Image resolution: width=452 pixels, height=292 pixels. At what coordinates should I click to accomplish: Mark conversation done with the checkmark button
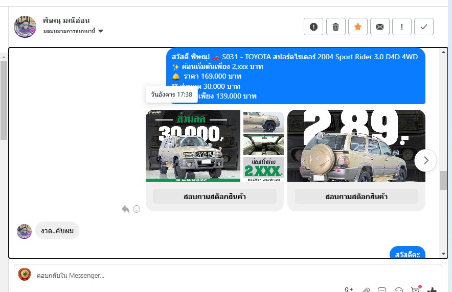tap(424, 27)
